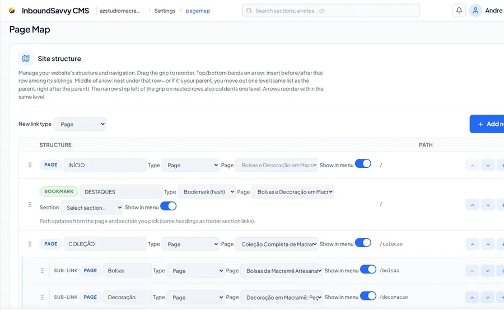Go to Settings breadcrumb

point(165,11)
